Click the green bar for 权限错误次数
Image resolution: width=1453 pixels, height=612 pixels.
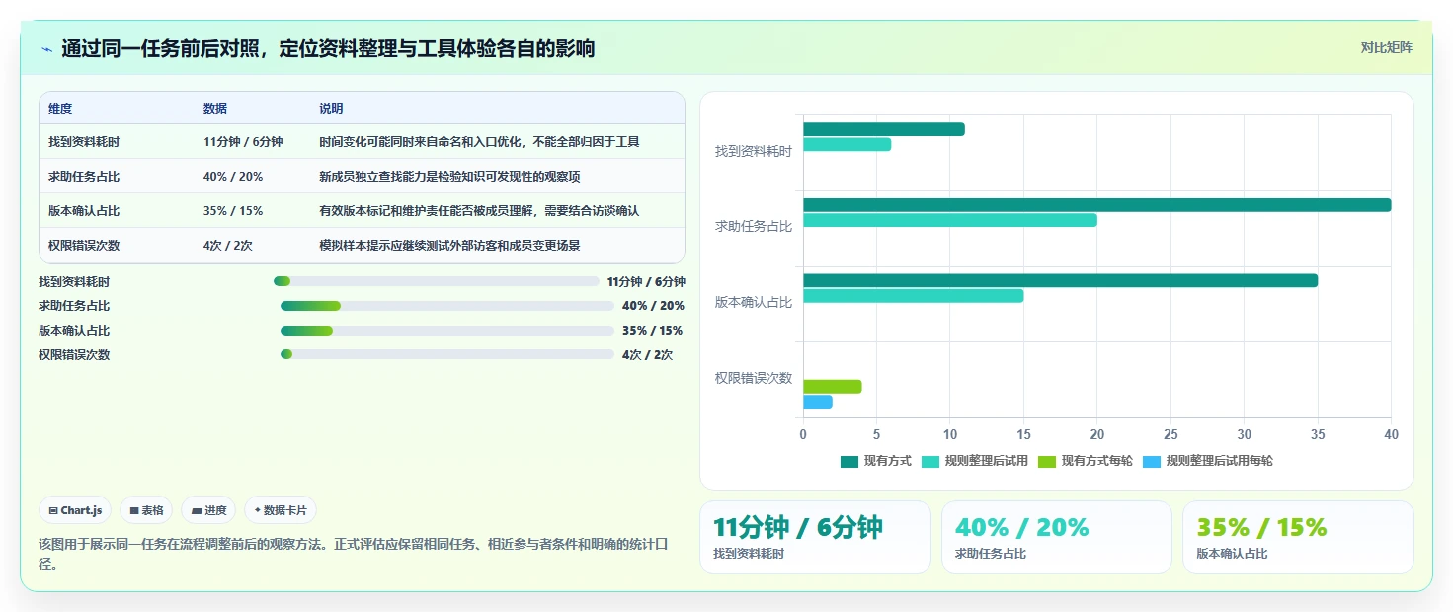[x=833, y=387]
